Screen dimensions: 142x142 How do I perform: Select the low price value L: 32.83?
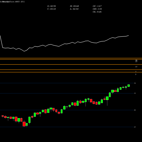(x=74, y=9)
